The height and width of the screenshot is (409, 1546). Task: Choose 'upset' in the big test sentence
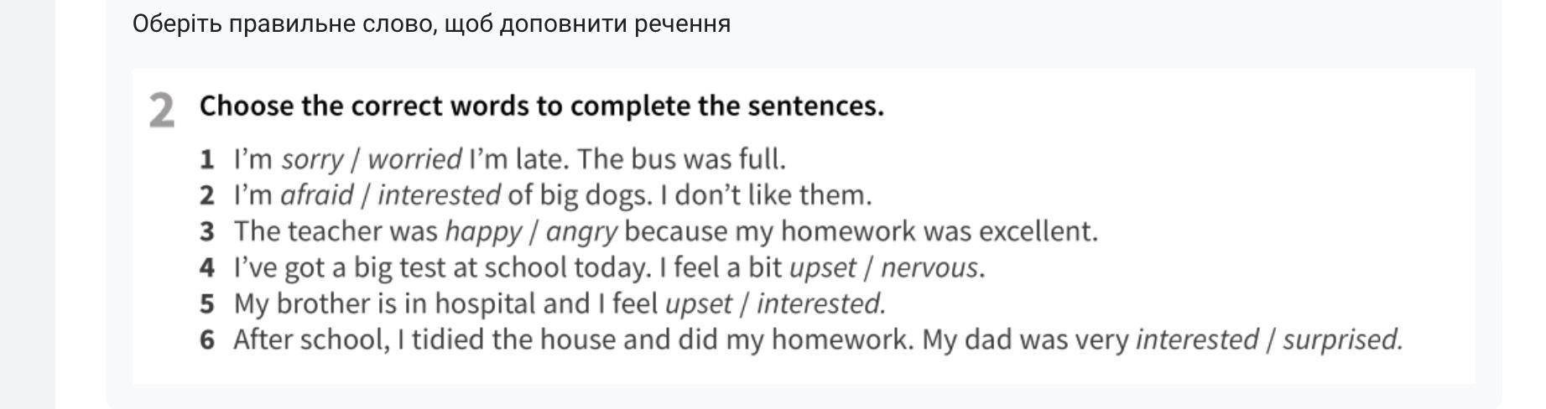coord(823,268)
